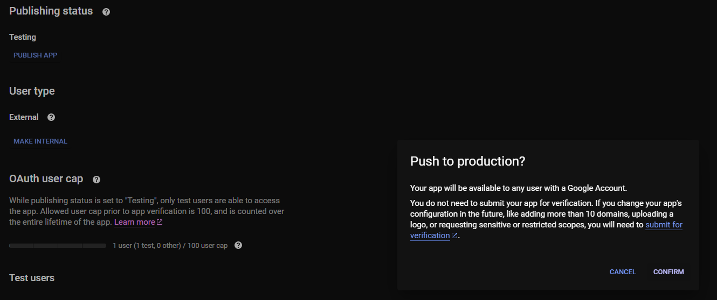The image size is (717, 300).
Task: Confirm pushing the app to production
Action: click(668, 272)
